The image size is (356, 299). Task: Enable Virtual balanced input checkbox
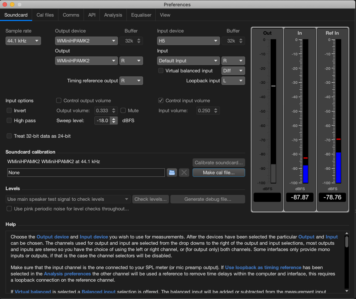[x=161, y=71]
